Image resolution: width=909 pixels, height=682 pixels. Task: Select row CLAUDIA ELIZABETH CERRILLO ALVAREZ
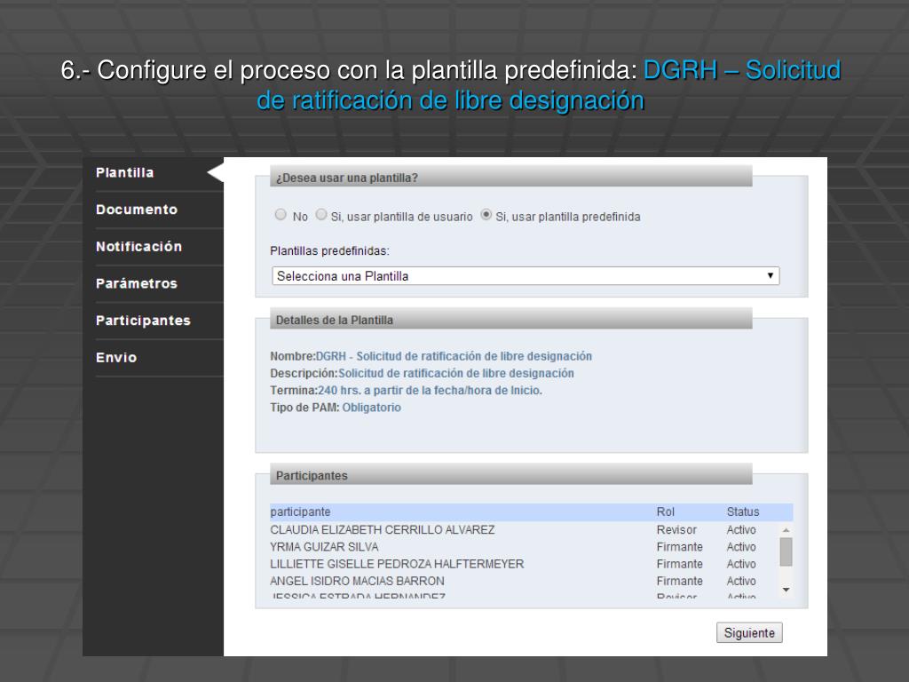[525, 530]
